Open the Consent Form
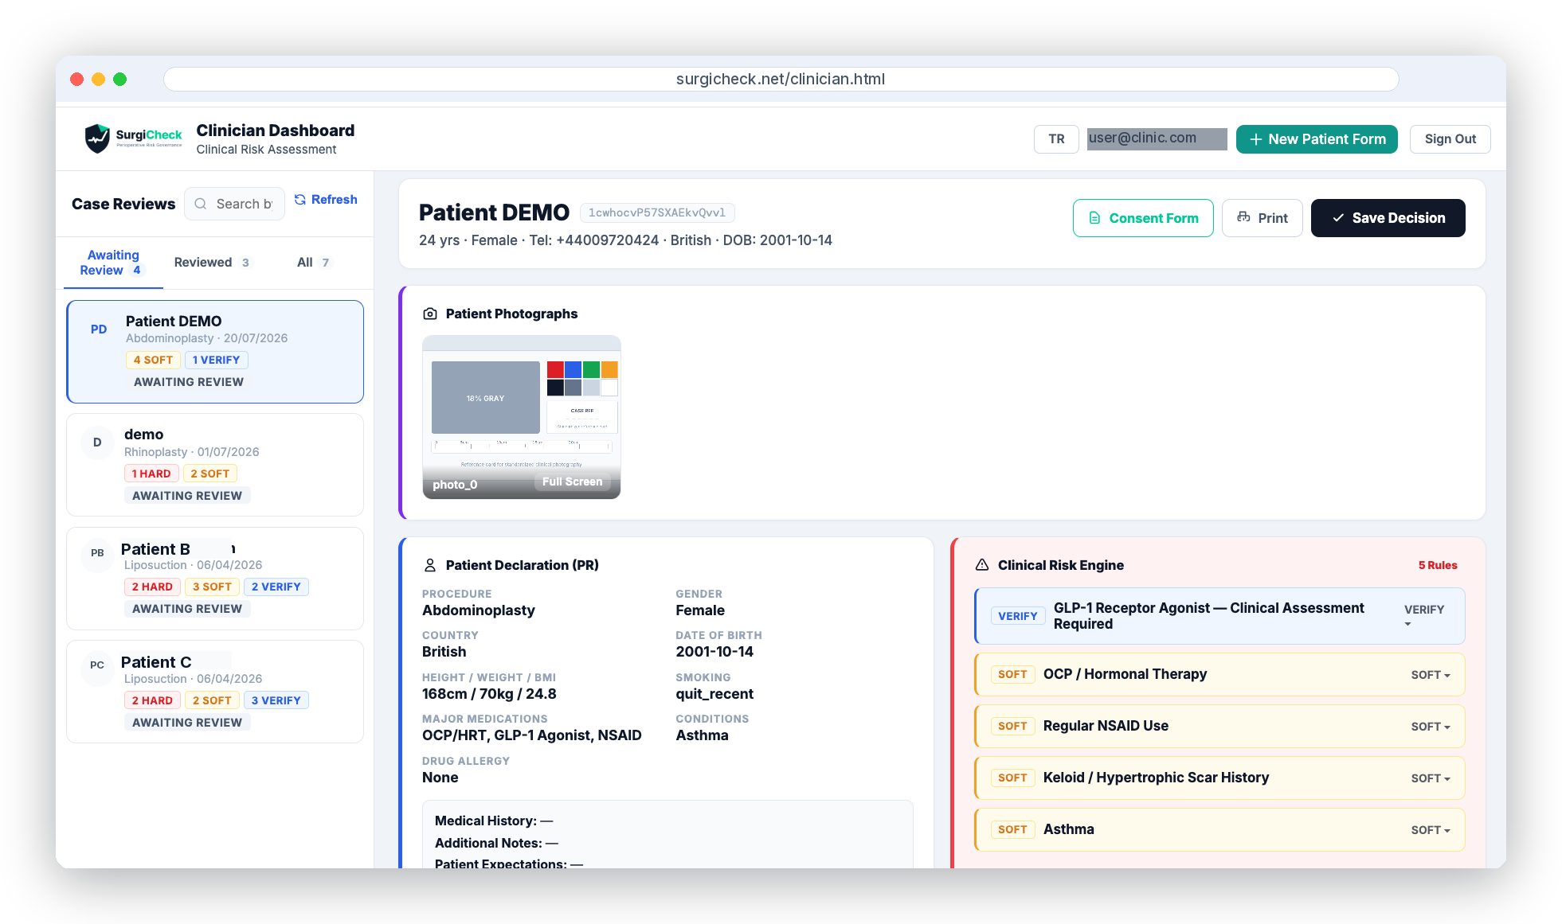The width and height of the screenshot is (1562, 924). pos(1143,218)
